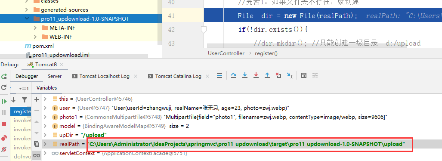Collapse the pro11_updownload-1.0-SNAPSHOT folder

click(x=27, y=19)
